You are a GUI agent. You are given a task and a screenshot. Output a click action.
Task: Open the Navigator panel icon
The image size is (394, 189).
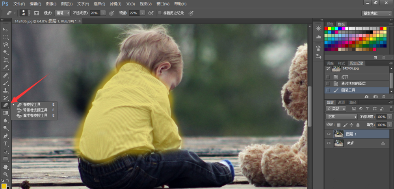318,29
